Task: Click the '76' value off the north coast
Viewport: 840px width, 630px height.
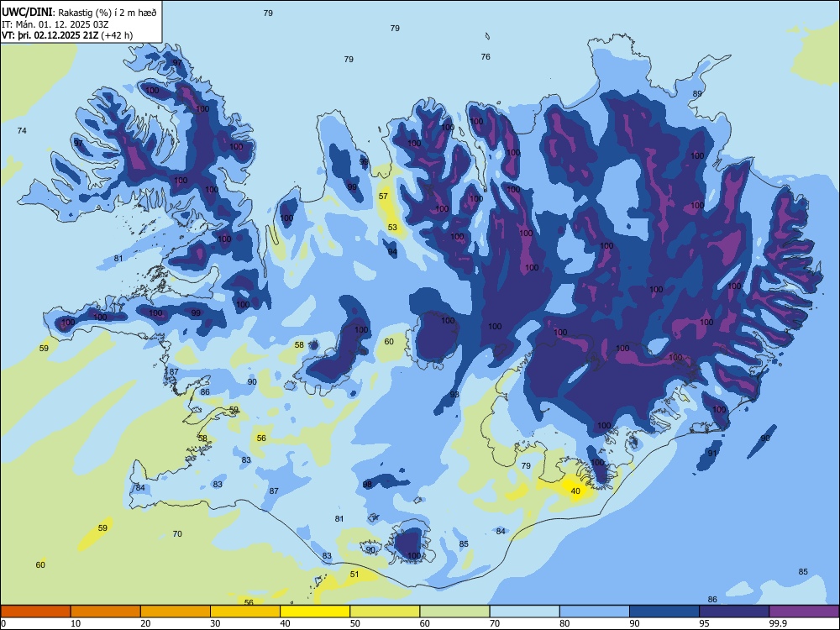Action: 486,57
